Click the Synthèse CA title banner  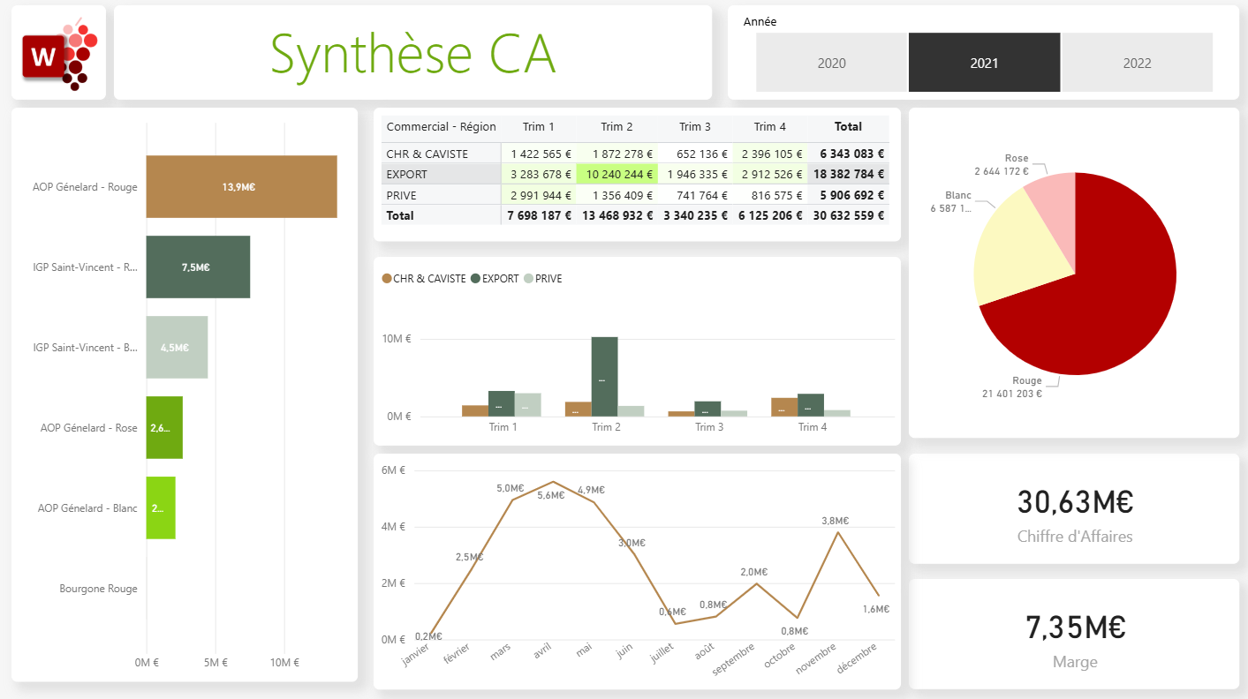(x=412, y=54)
